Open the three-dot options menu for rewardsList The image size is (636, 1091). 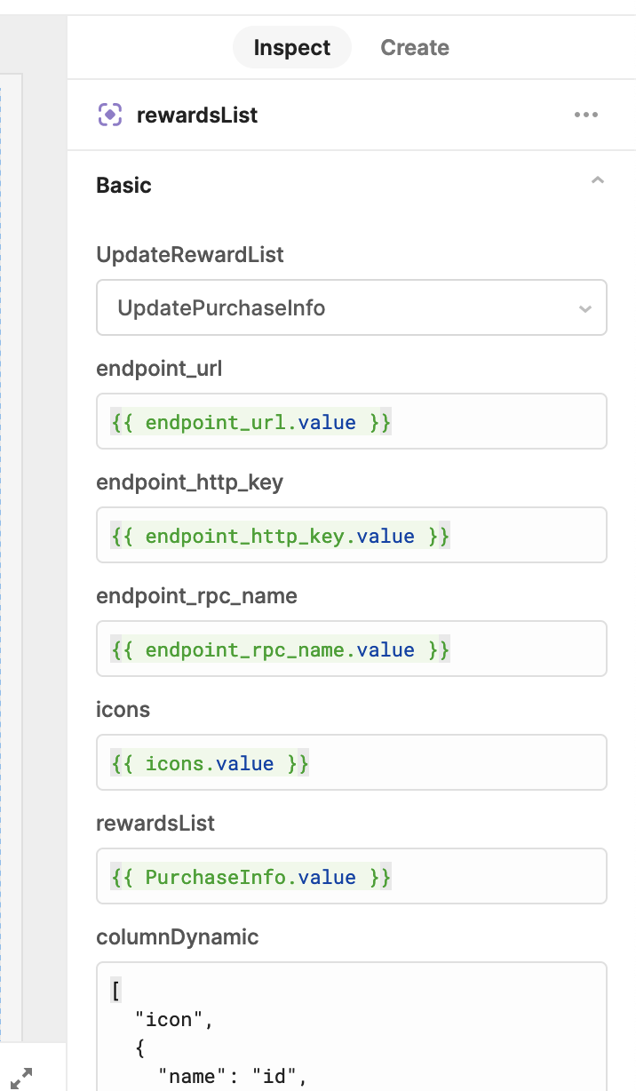click(586, 115)
